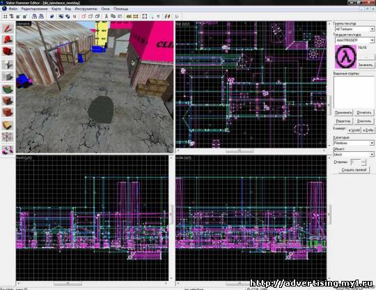
Task: Click the Group objects icon
Action: 61,16
